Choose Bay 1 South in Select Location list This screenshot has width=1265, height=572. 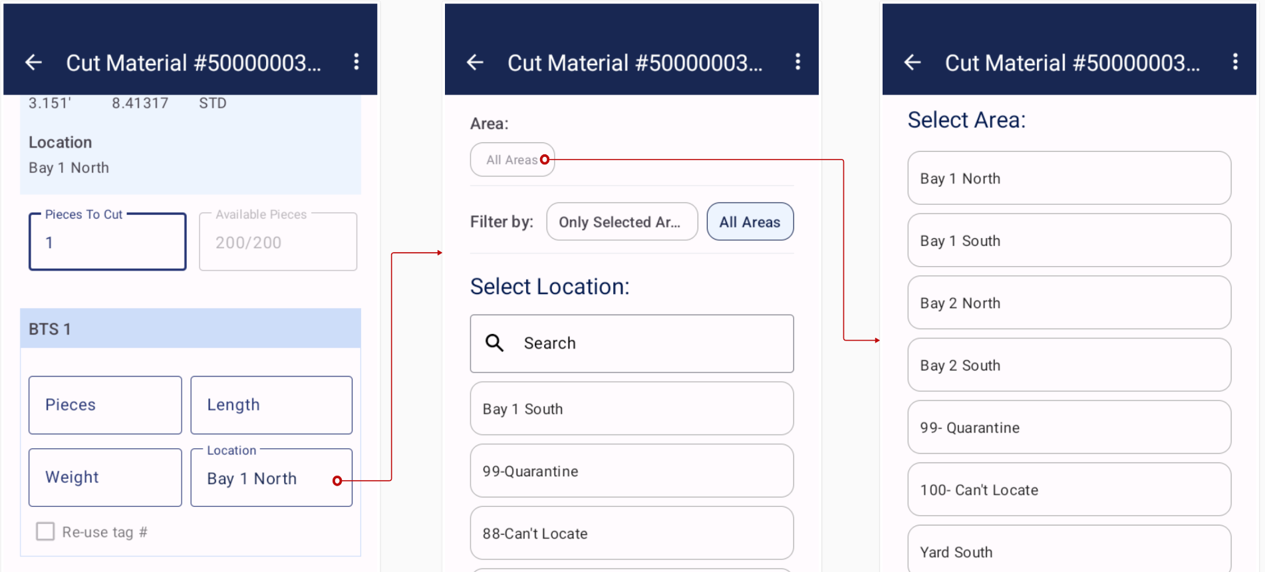[x=632, y=408]
